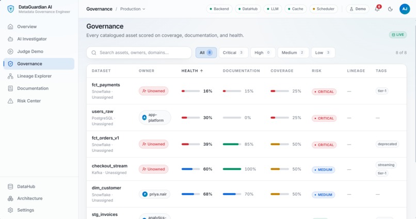Click the Unowned badge for fct_payments

153,91
